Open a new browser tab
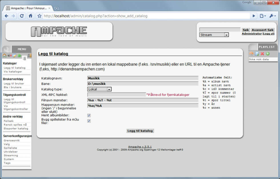The height and width of the screenshot is (179, 280). click(57, 8)
